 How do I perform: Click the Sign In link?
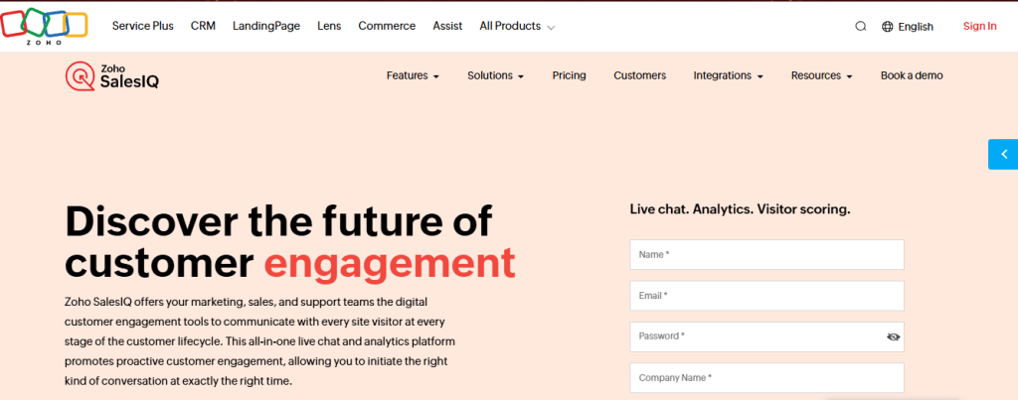coord(979,26)
